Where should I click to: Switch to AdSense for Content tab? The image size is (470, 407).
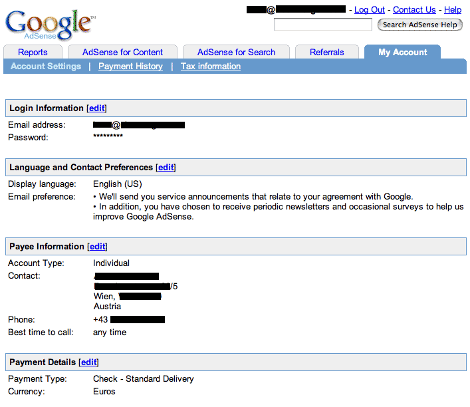(x=122, y=52)
